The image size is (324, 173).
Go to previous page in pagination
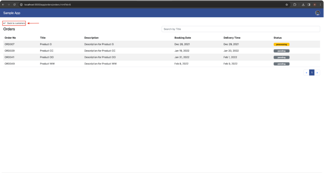pyautogui.click(x=306, y=73)
